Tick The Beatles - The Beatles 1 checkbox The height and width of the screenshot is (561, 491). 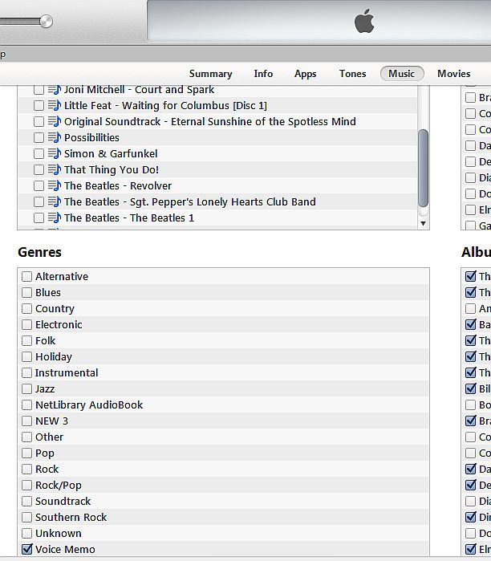click(x=39, y=217)
